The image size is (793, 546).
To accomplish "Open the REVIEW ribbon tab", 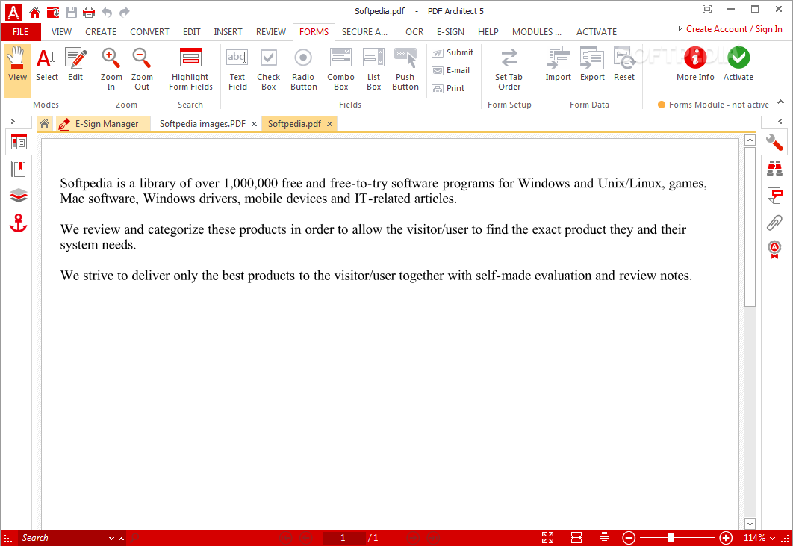I will coord(270,32).
